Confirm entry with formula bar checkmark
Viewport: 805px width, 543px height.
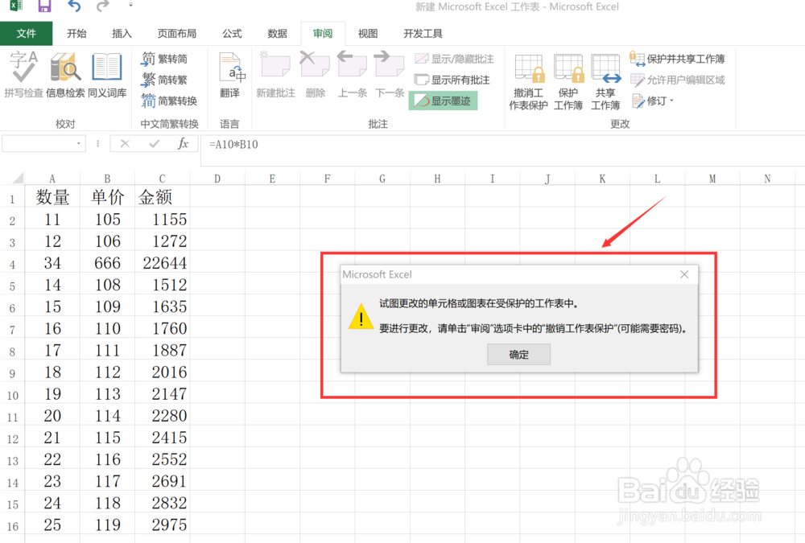[x=154, y=144]
